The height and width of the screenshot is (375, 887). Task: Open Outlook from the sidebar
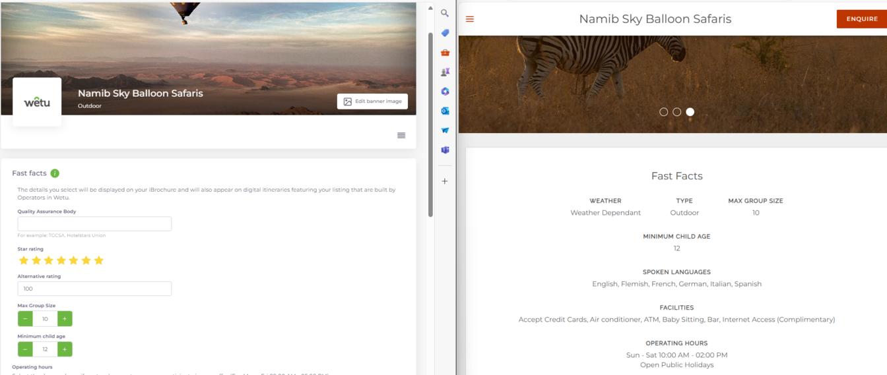pos(445,111)
